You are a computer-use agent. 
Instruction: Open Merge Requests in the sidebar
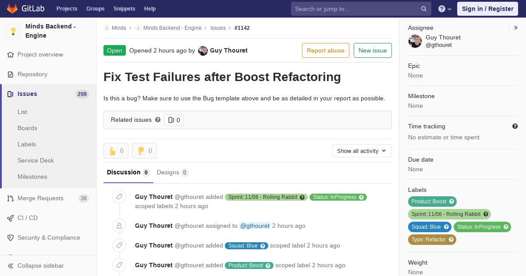(x=40, y=198)
